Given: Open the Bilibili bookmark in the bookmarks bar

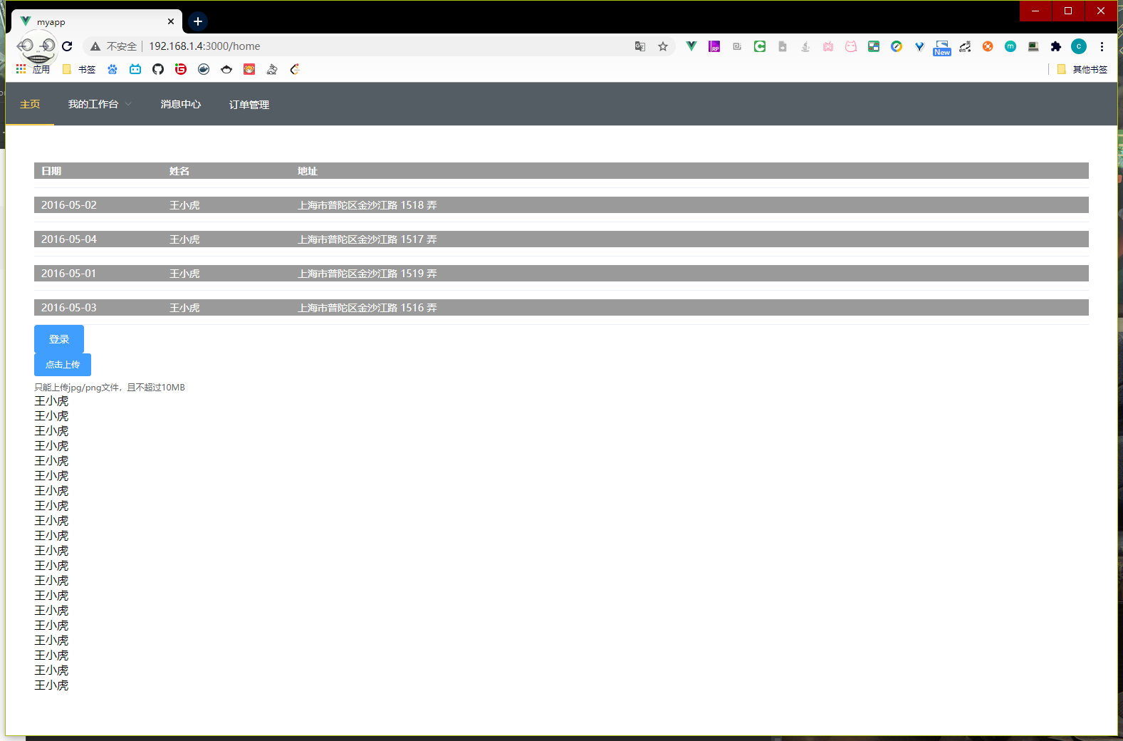Looking at the screenshot, I should point(135,69).
